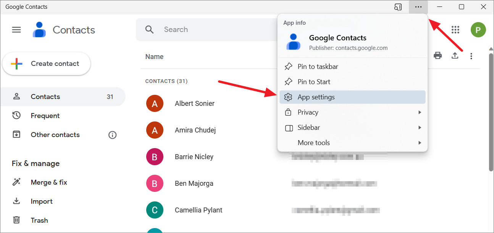The image size is (494, 233).
Task: Open More tools menu item
Action: point(352,143)
